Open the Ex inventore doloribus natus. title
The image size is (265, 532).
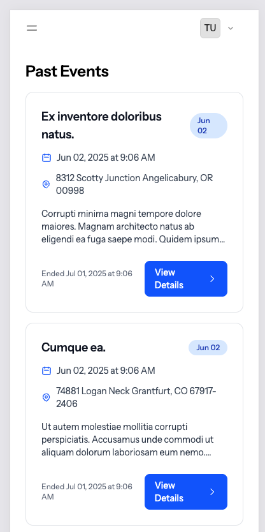pos(102,126)
